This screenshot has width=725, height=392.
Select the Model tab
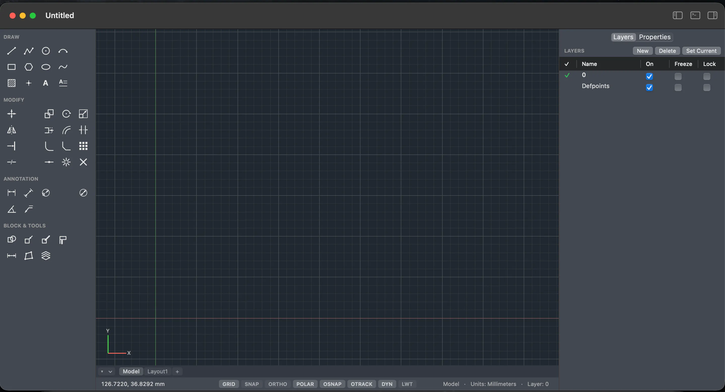131,371
